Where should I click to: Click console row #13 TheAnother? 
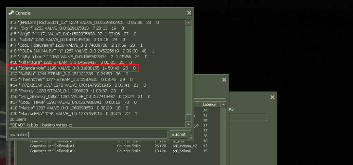pyautogui.click(x=71, y=79)
